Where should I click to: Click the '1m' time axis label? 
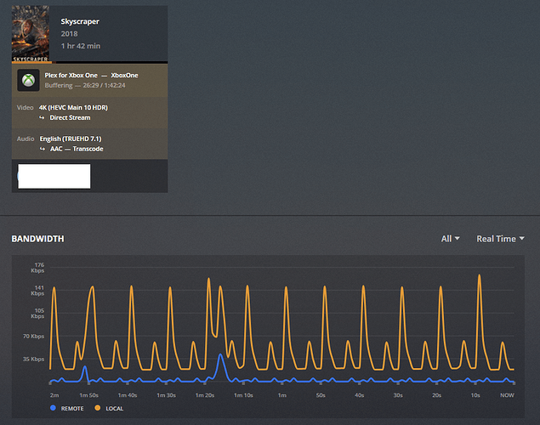click(282, 395)
